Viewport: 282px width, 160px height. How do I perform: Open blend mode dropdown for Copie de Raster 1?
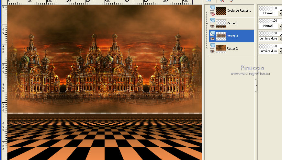click(280, 14)
